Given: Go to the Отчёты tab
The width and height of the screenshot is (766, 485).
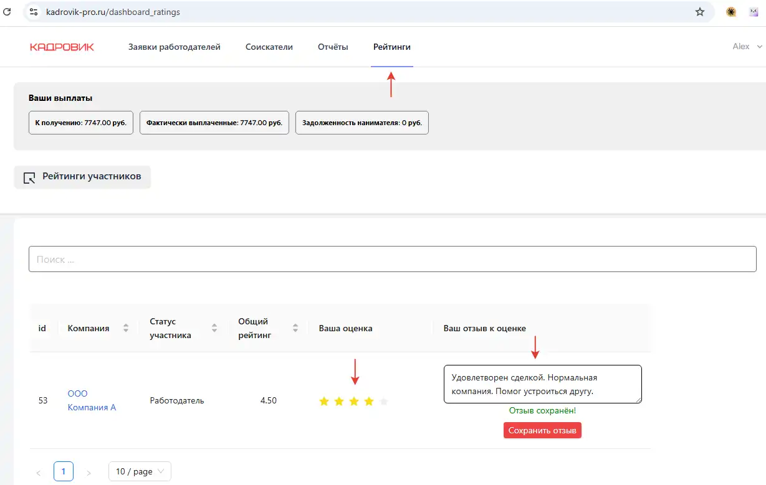Looking at the screenshot, I should coord(333,47).
